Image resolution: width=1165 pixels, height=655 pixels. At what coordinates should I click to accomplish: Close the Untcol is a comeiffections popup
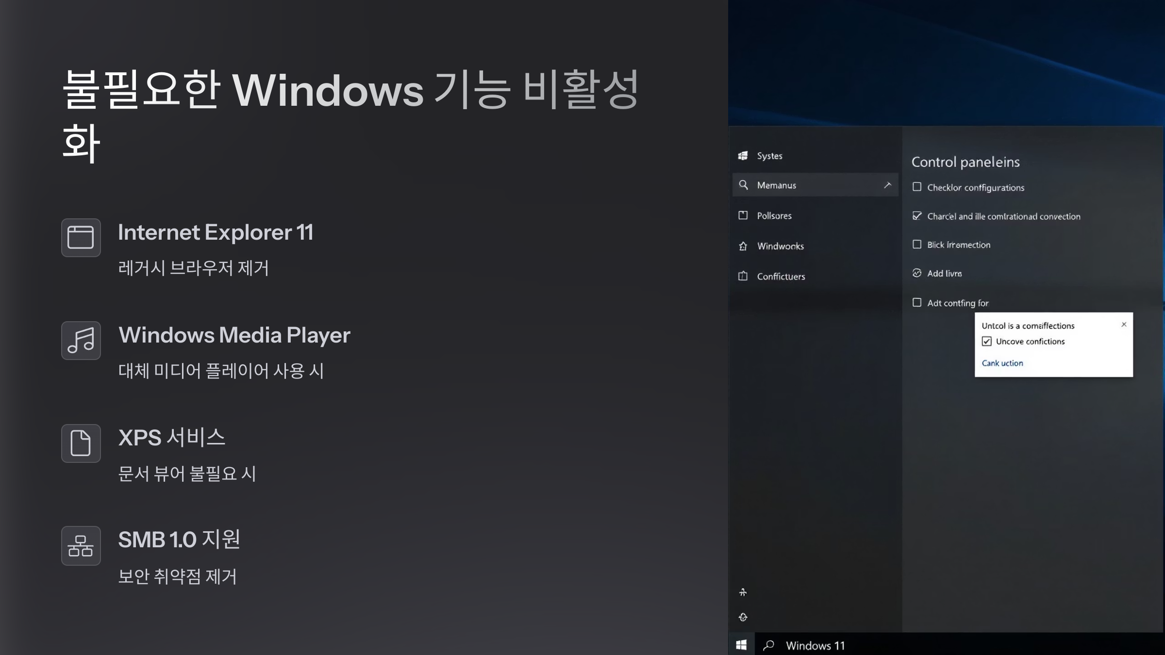(1124, 325)
